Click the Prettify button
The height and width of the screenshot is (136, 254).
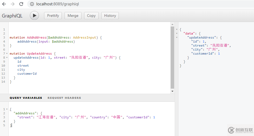[x=53, y=16]
